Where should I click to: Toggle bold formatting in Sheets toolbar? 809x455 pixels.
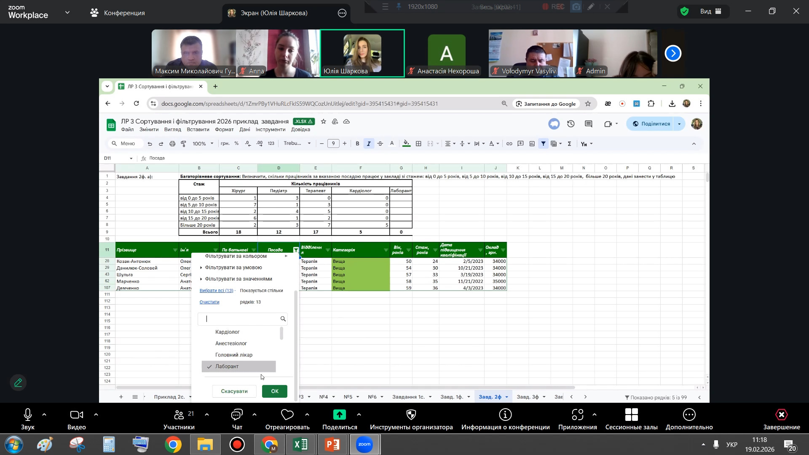pyautogui.click(x=357, y=144)
